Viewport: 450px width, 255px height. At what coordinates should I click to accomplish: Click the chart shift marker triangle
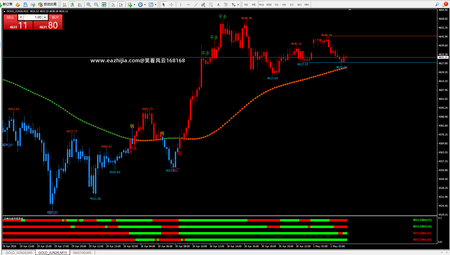350,10
